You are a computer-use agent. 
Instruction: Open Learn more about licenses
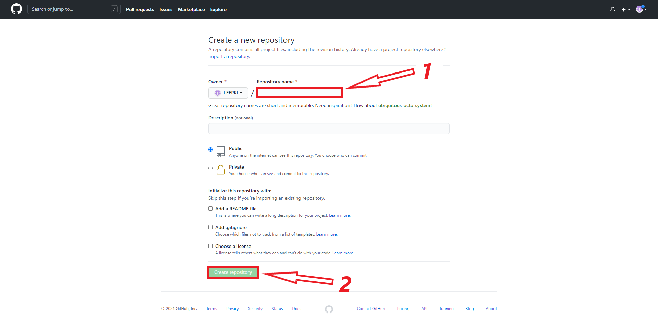[343, 253]
